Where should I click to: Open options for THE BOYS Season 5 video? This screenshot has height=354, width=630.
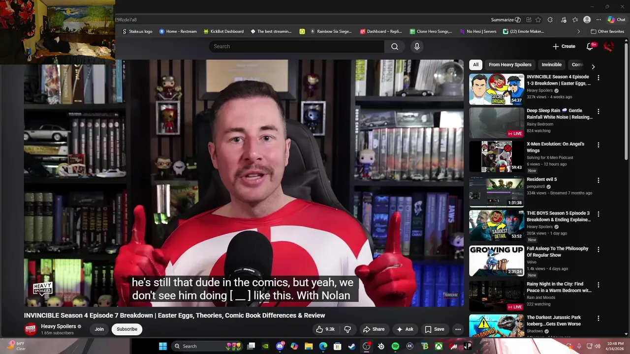(598, 214)
